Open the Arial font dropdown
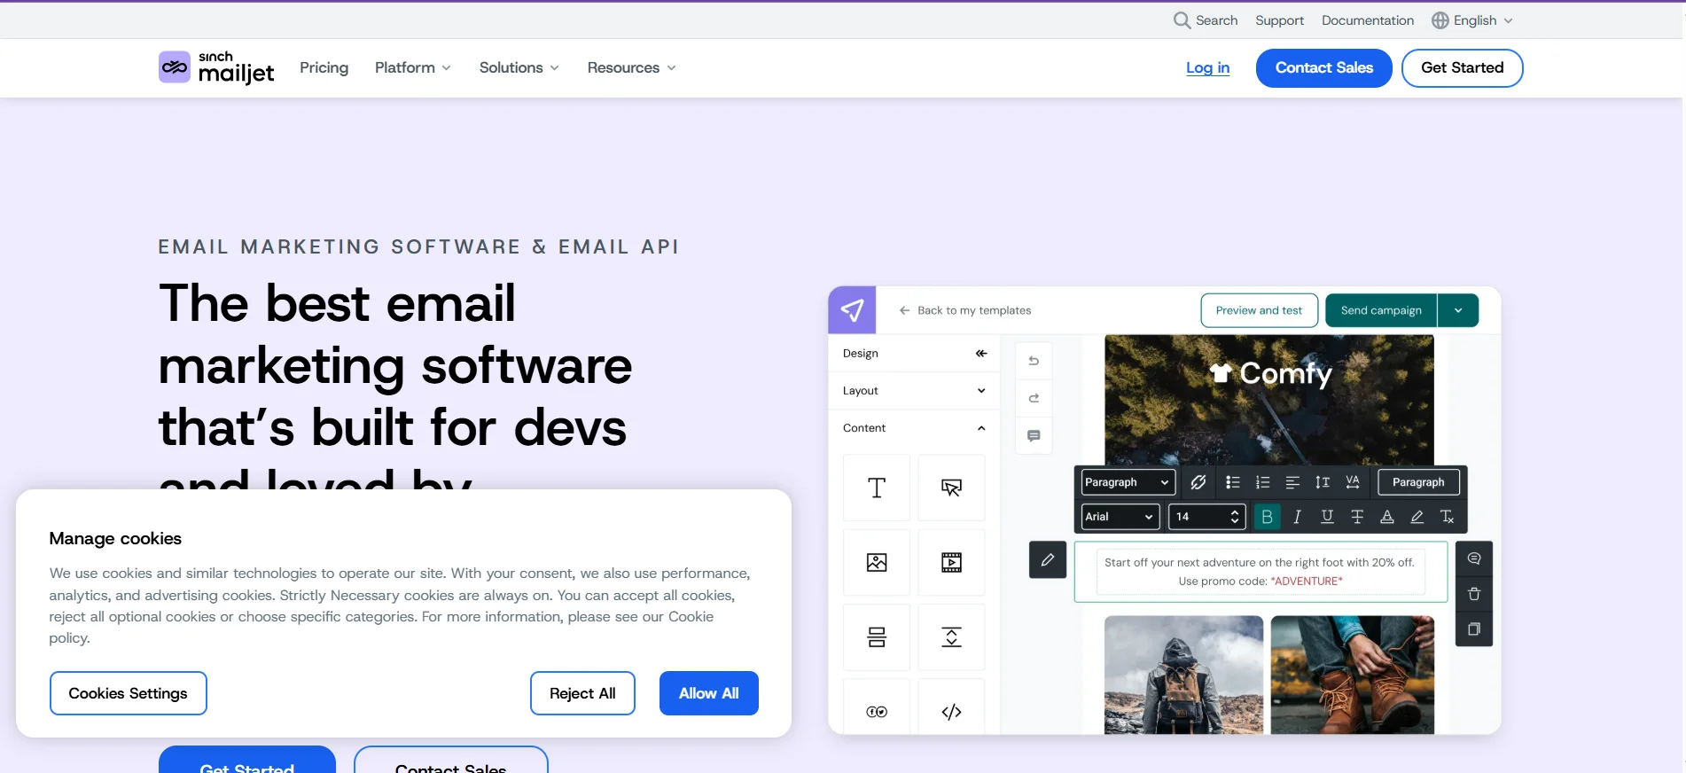Screen dimensions: 1686x773 (1120, 517)
